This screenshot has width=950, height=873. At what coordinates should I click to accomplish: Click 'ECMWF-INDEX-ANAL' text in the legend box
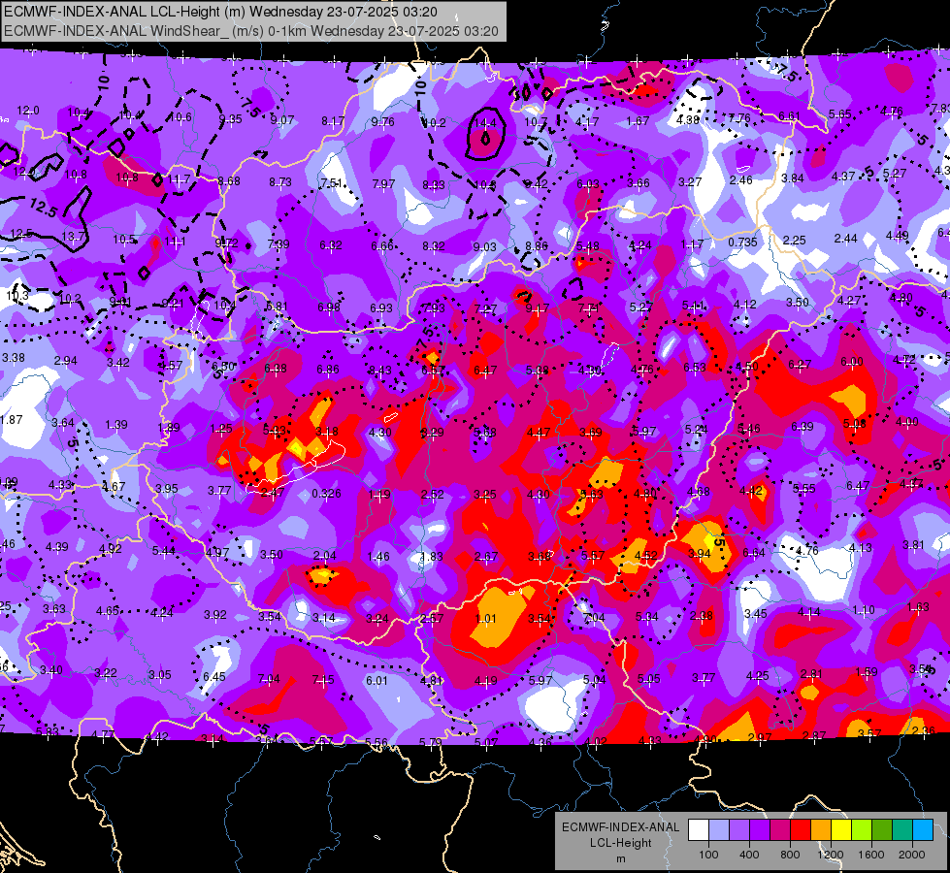620,827
